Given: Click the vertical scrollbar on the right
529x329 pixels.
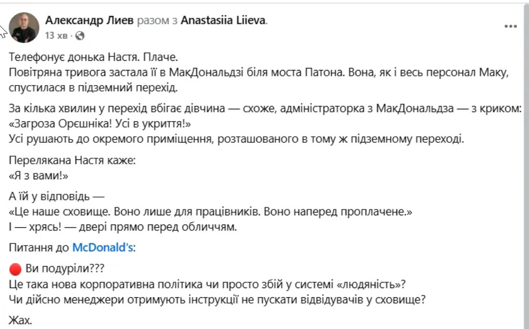Looking at the screenshot, I should point(526,162).
